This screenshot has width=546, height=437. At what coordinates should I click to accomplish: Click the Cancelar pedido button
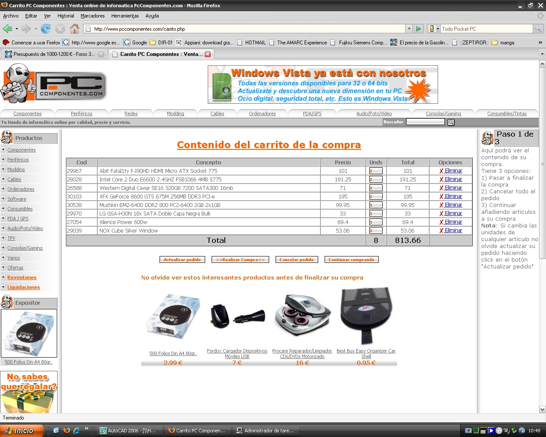click(296, 259)
